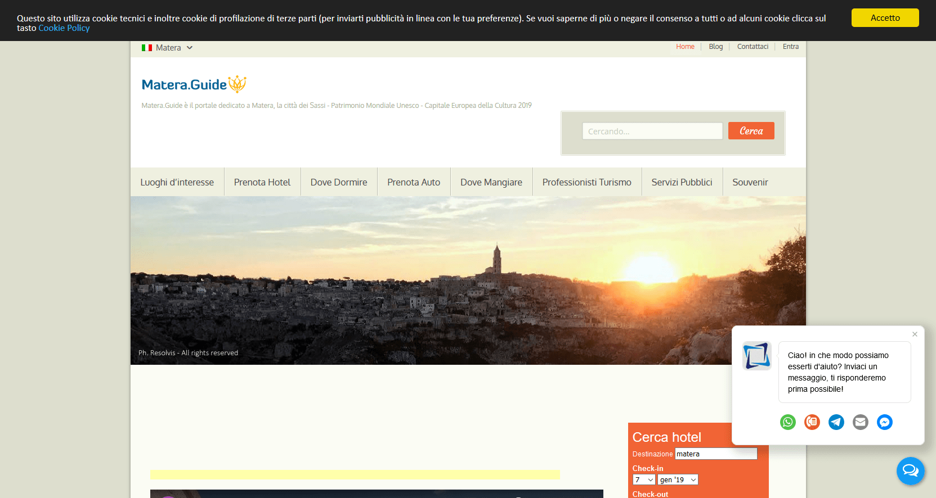936x498 pixels.
Task: Click the orange phone callback icon
Action: click(812, 422)
